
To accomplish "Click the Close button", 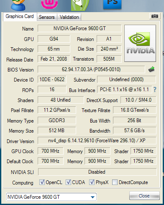I will coord(144,196).
